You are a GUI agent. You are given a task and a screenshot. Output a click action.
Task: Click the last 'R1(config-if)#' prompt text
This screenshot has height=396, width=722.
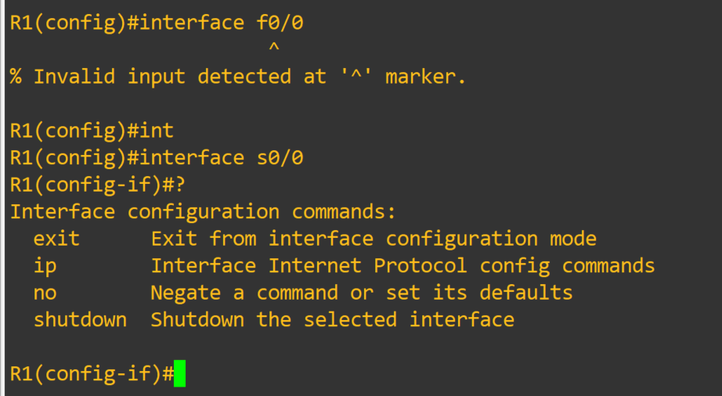click(92, 374)
